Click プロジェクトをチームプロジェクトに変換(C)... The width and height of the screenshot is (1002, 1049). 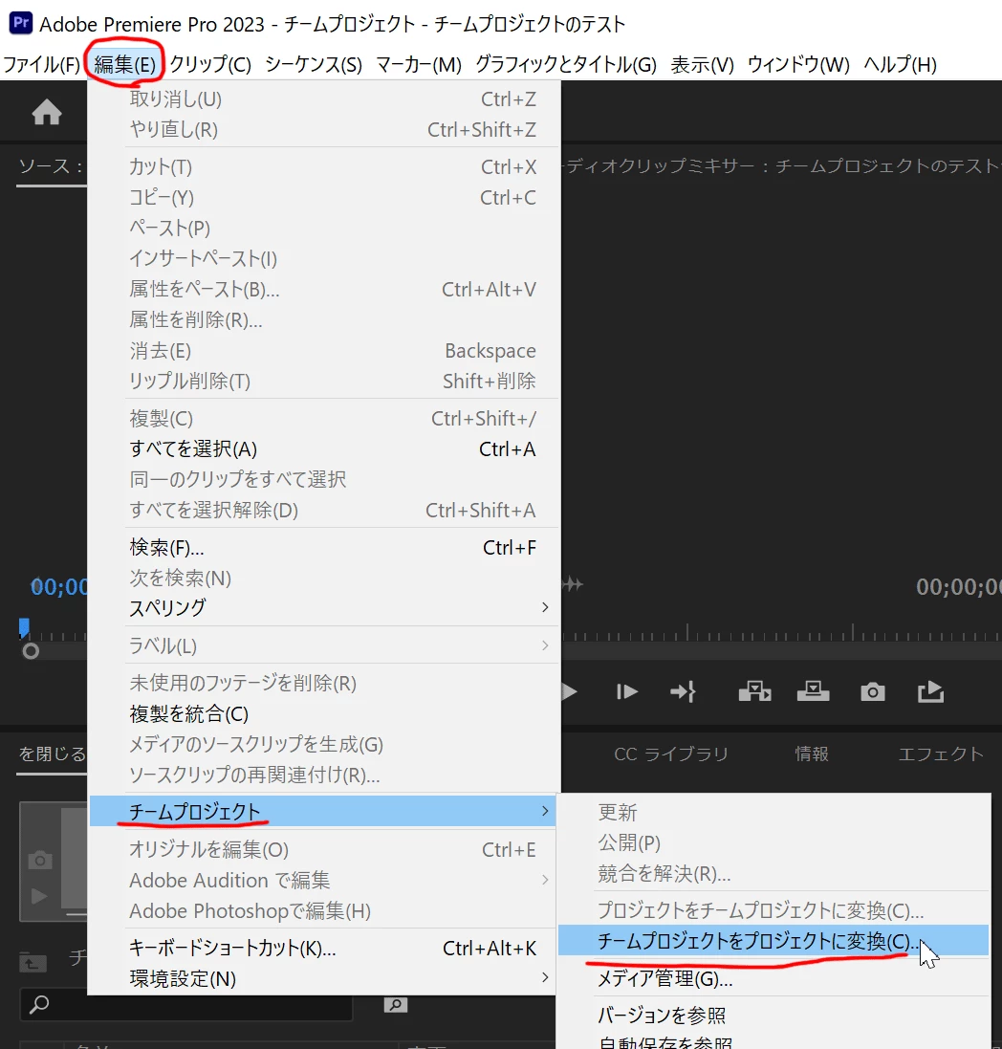[x=773, y=909]
